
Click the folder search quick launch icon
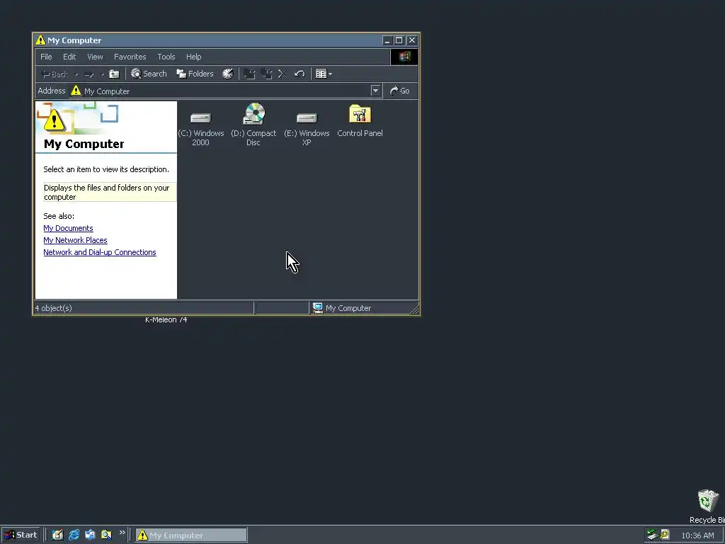(x=106, y=535)
